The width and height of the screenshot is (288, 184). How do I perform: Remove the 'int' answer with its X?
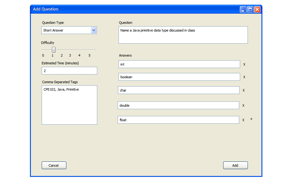[244, 65]
